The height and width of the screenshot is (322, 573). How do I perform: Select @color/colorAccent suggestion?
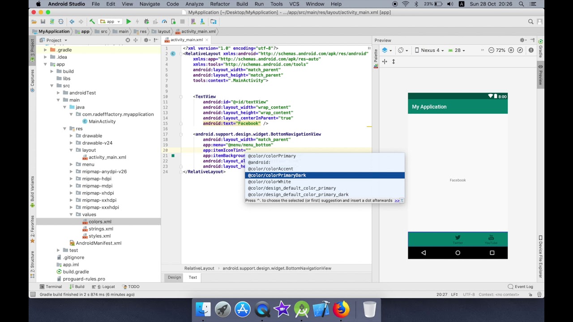click(325, 169)
